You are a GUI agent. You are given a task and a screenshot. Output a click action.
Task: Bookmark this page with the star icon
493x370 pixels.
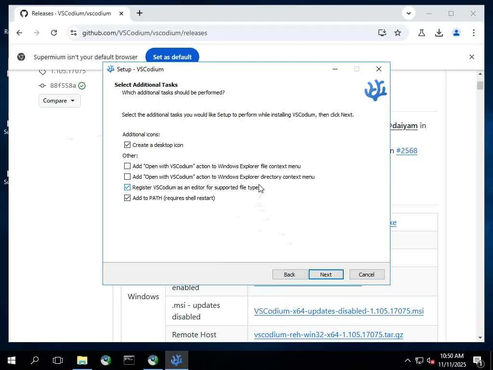click(398, 33)
